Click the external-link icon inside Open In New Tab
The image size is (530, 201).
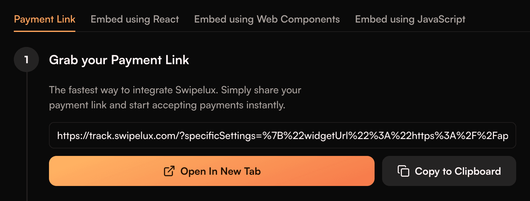(x=169, y=171)
